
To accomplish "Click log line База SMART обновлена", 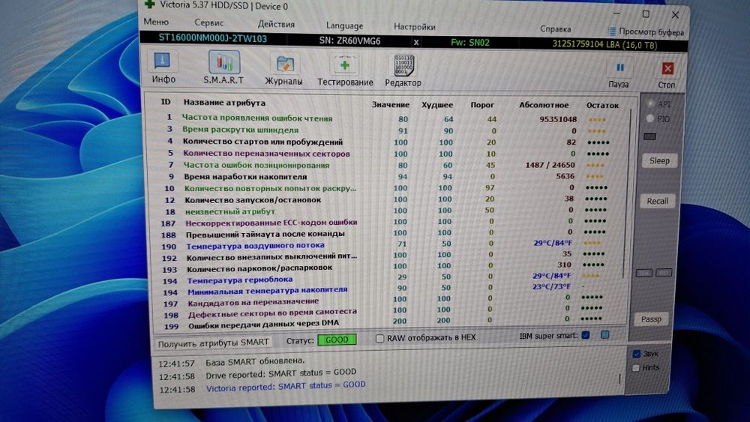I will (x=254, y=362).
